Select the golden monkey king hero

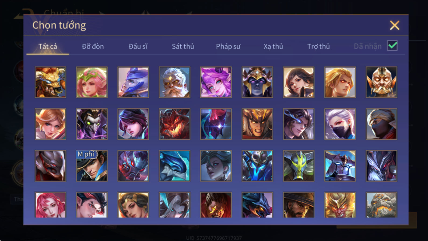pyautogui.click(x=340, y=205)
